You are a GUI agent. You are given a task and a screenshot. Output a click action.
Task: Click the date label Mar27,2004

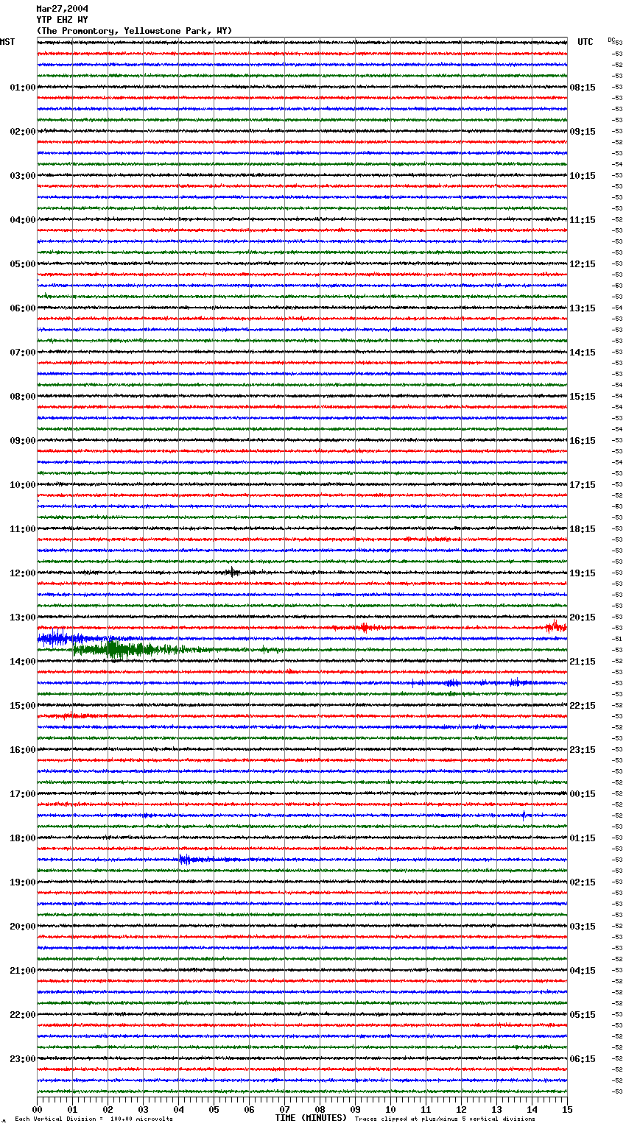tap(63, 9)
